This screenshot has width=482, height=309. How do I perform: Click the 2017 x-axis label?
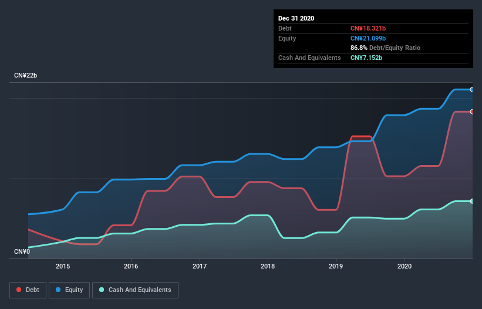point(200,266)
